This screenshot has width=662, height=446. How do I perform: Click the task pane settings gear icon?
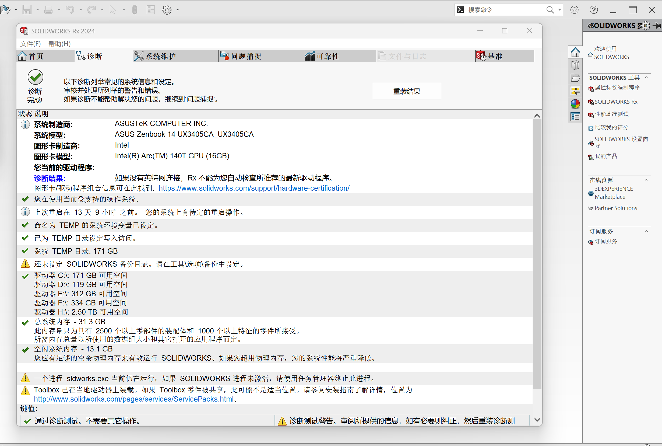(645, 26)
